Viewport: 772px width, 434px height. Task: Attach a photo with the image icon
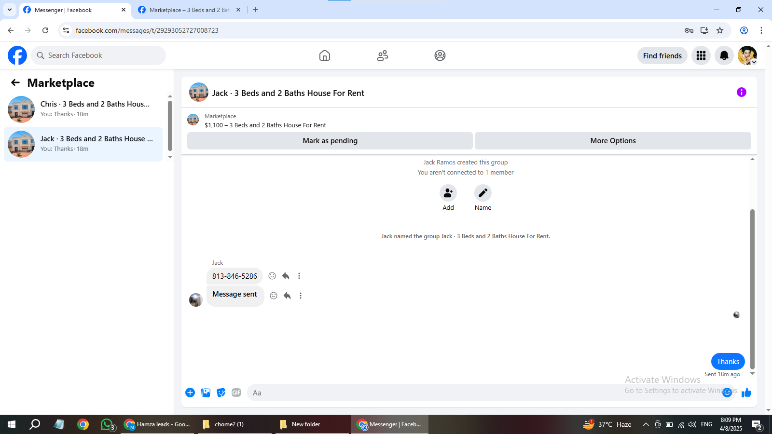point(206,393)
